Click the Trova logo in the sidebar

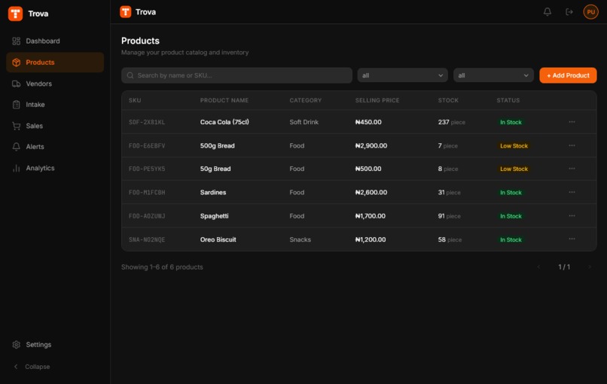pos(16,14)
